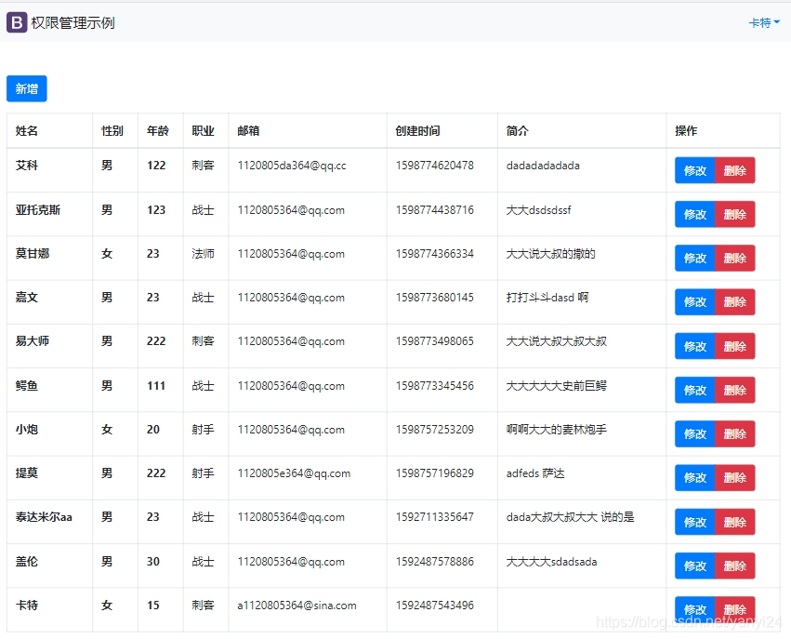Click timestamp 1598774620478
This screenshot has width=791, height=639.
tap(434, 165)
